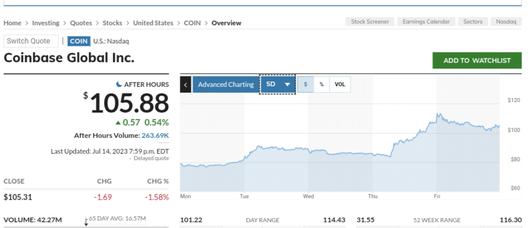
Task: Switch chart to percent view
Action: [x=322, y=84]
